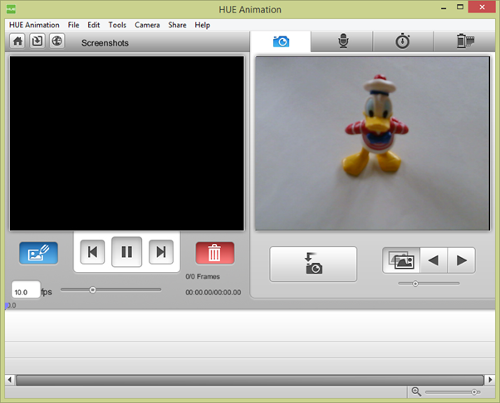500x403 pixels.
Task: Open the stopwatch time-lapse tab
Action: 403,41
